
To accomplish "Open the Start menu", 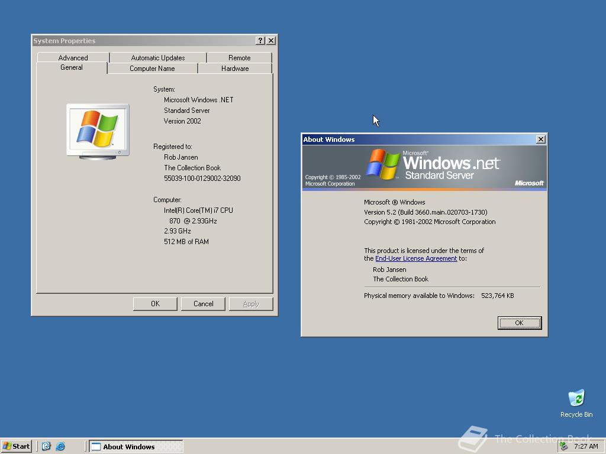I will (x=16, y=446).
